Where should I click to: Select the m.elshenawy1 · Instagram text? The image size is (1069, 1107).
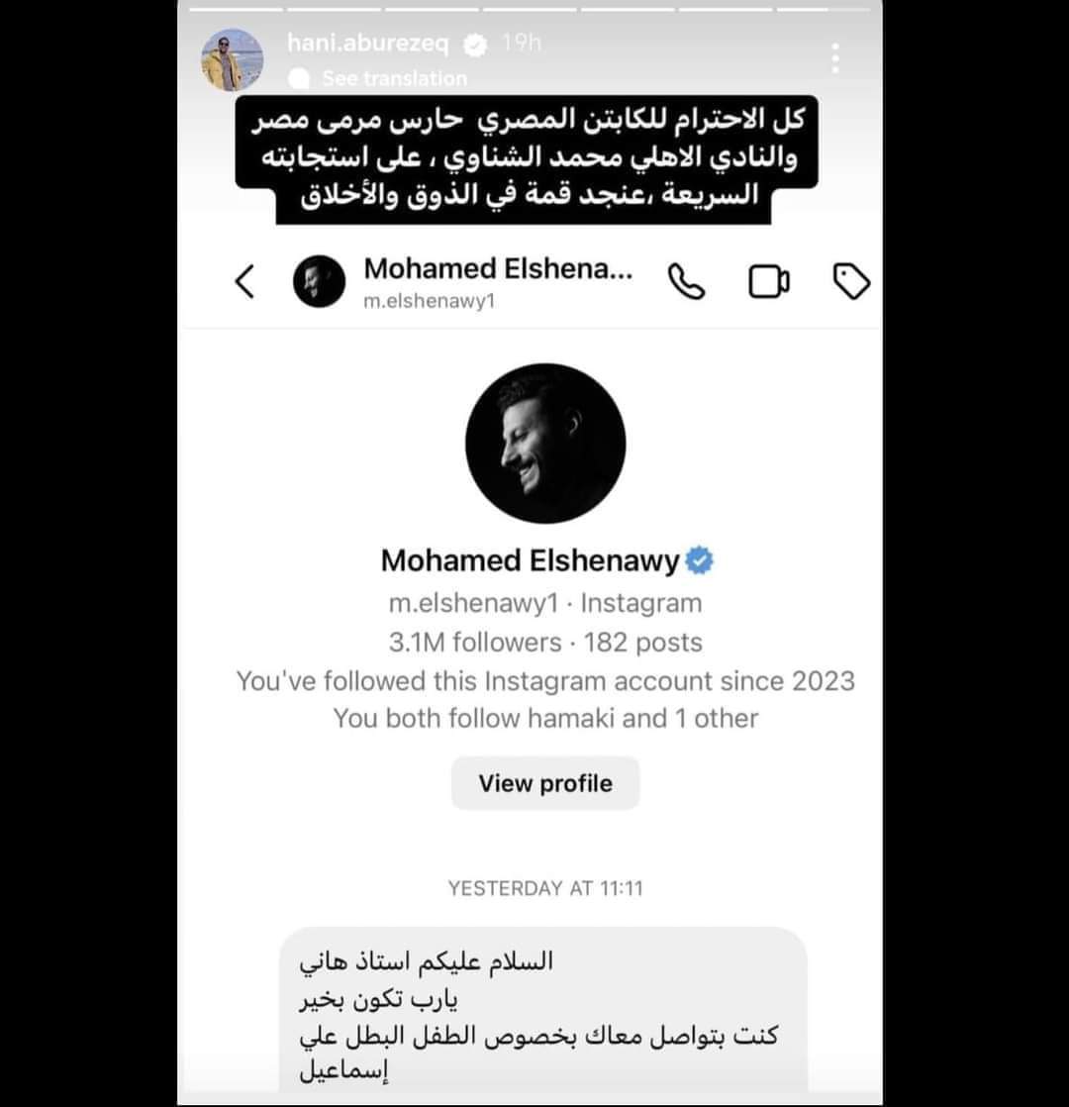click(x=545, y=603)
